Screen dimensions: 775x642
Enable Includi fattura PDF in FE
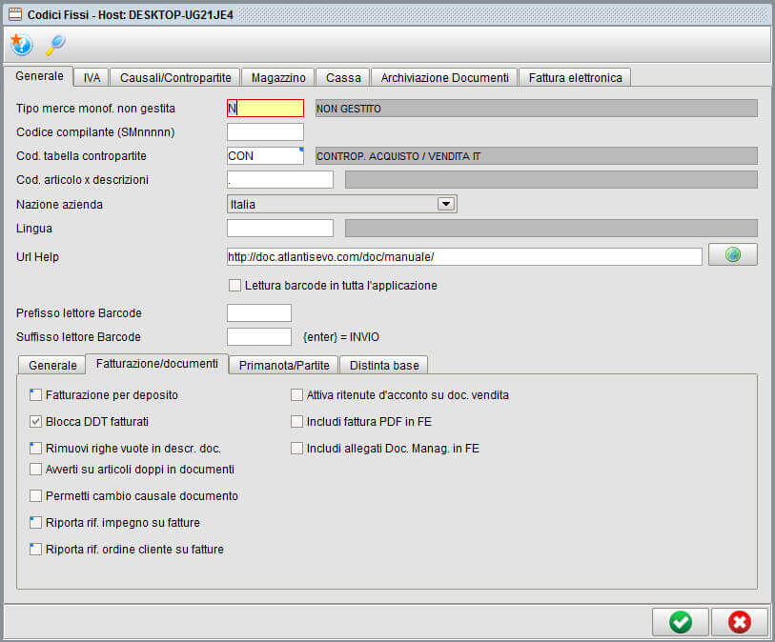click(296, 421)
